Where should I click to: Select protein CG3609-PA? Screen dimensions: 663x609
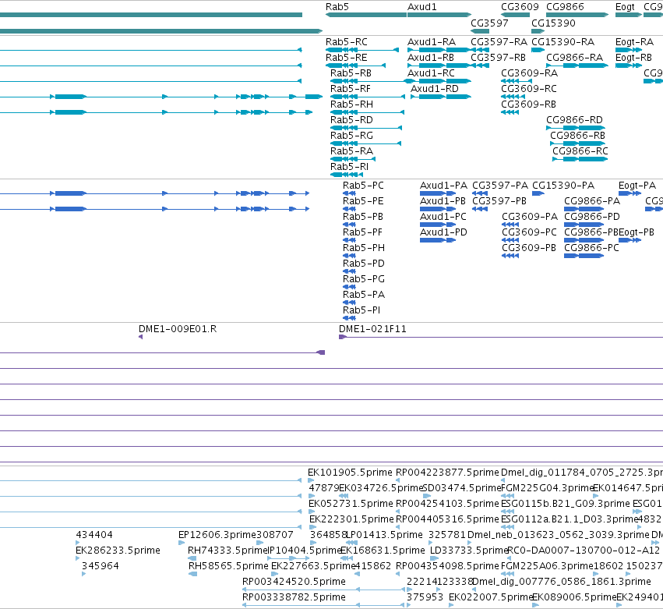point(530,217)
